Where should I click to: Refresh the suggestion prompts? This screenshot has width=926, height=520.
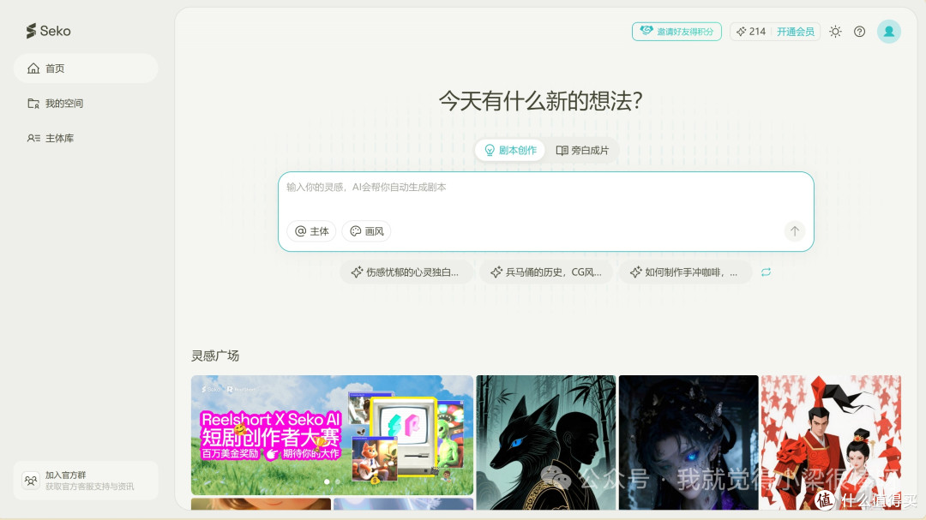(x=766, y=272)
